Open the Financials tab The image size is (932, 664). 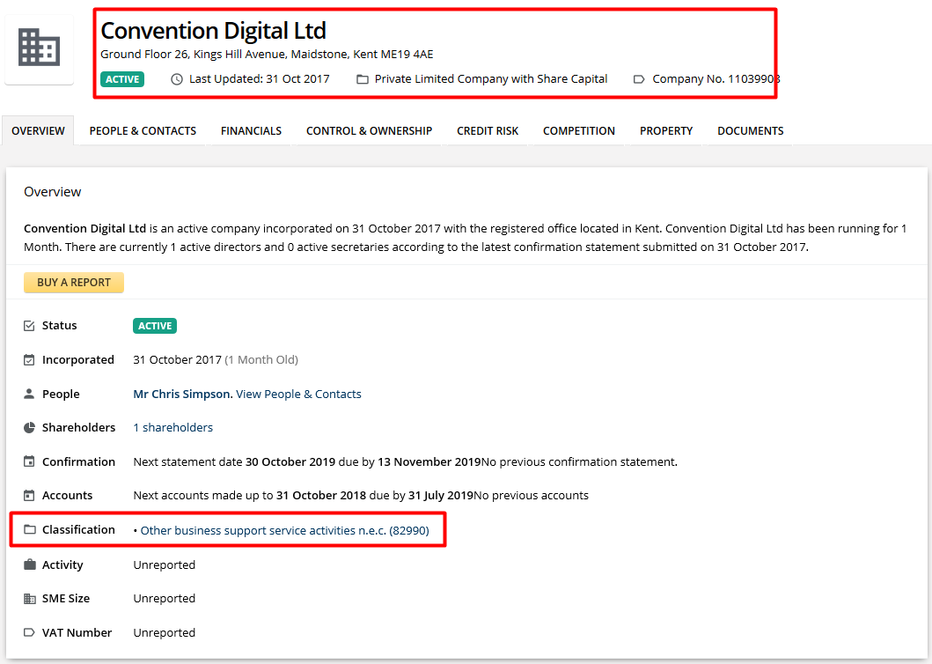251,131
